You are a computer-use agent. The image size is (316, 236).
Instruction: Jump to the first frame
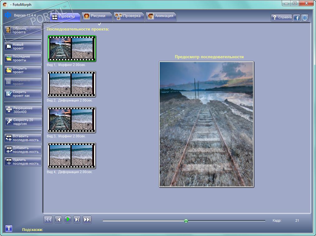click(48, 219)
